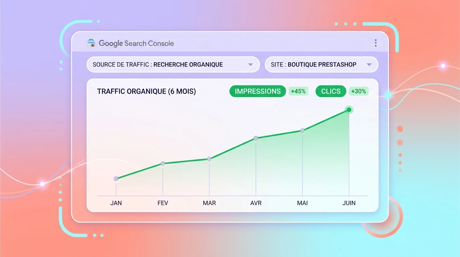460x257 pixels.
Task: Open the three-dot overflow menu
Action: pos(375,43)
